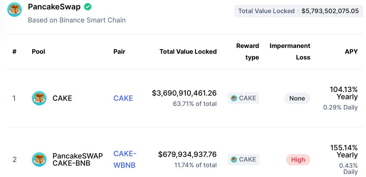This screenshot has height=177, width=366.
Task: Click the High impermanent loss badge
Action: coord(298,160)
